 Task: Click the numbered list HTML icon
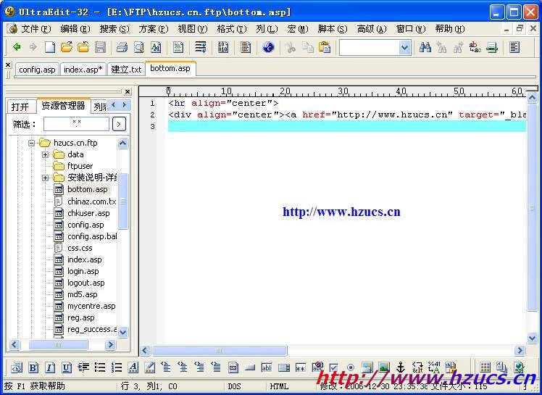117,367
